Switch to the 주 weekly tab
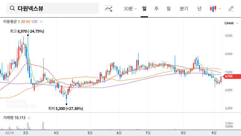The image size is (241, 136). pos(156,8)
